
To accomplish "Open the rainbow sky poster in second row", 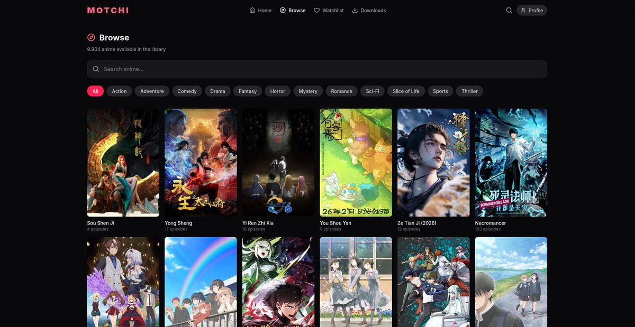I will 201,282.
